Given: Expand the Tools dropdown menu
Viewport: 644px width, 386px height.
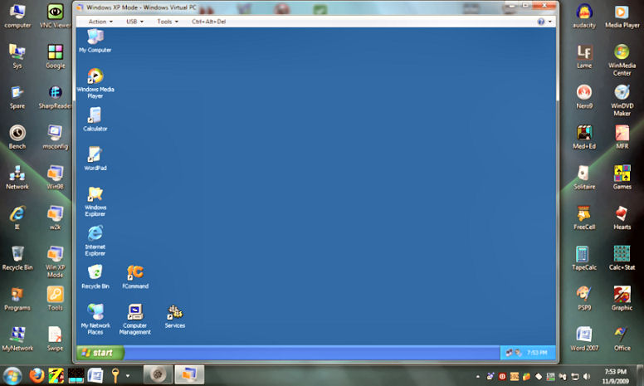Looking at the screenshot, I should coord(167,22).
